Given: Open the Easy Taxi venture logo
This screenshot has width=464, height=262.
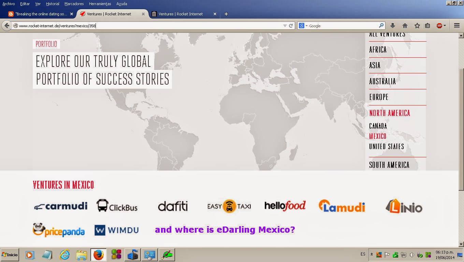Looking at the screenshot, I should point(229,206).
